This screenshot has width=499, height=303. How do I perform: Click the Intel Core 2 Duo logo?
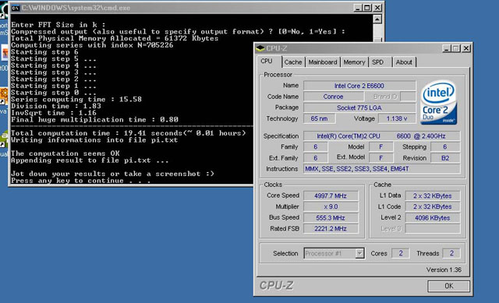[438, 102]
